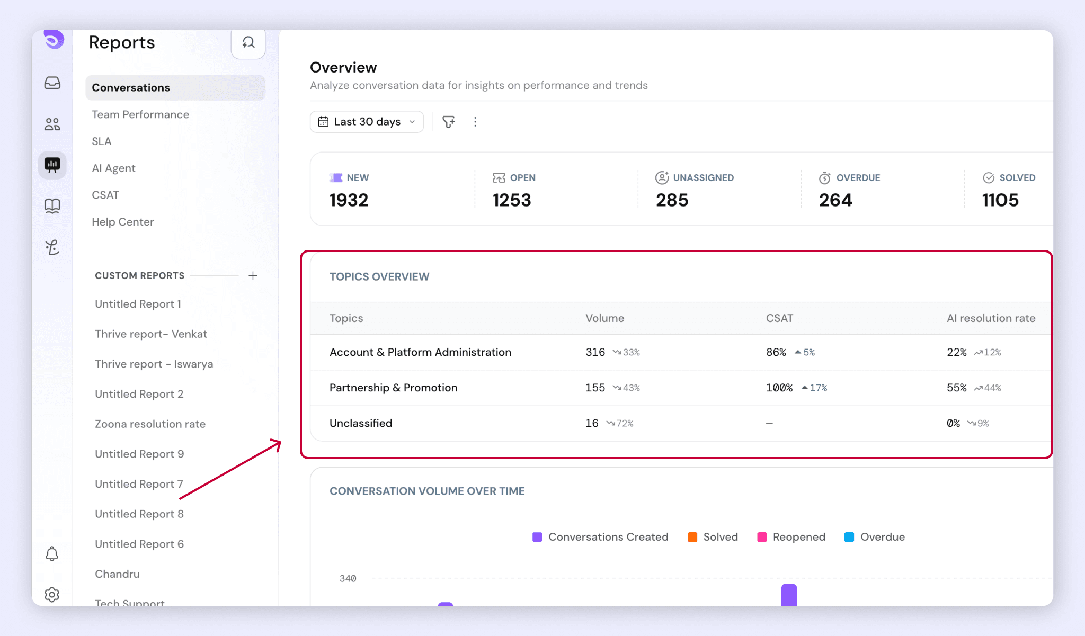1085x636 pixels.
Task: Open the three-dot more options menu
Action: point(475,122)
